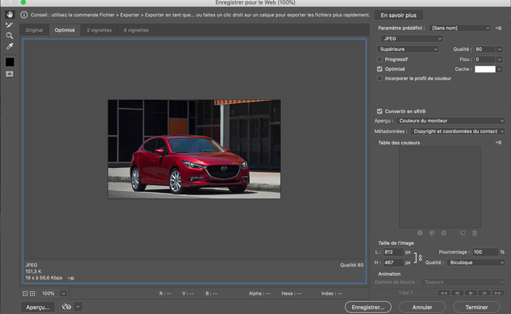The height and width of the screenshot is (314, 511).
Task: Open the preset parameter flyout menu icon
Action: coord(498,28)
